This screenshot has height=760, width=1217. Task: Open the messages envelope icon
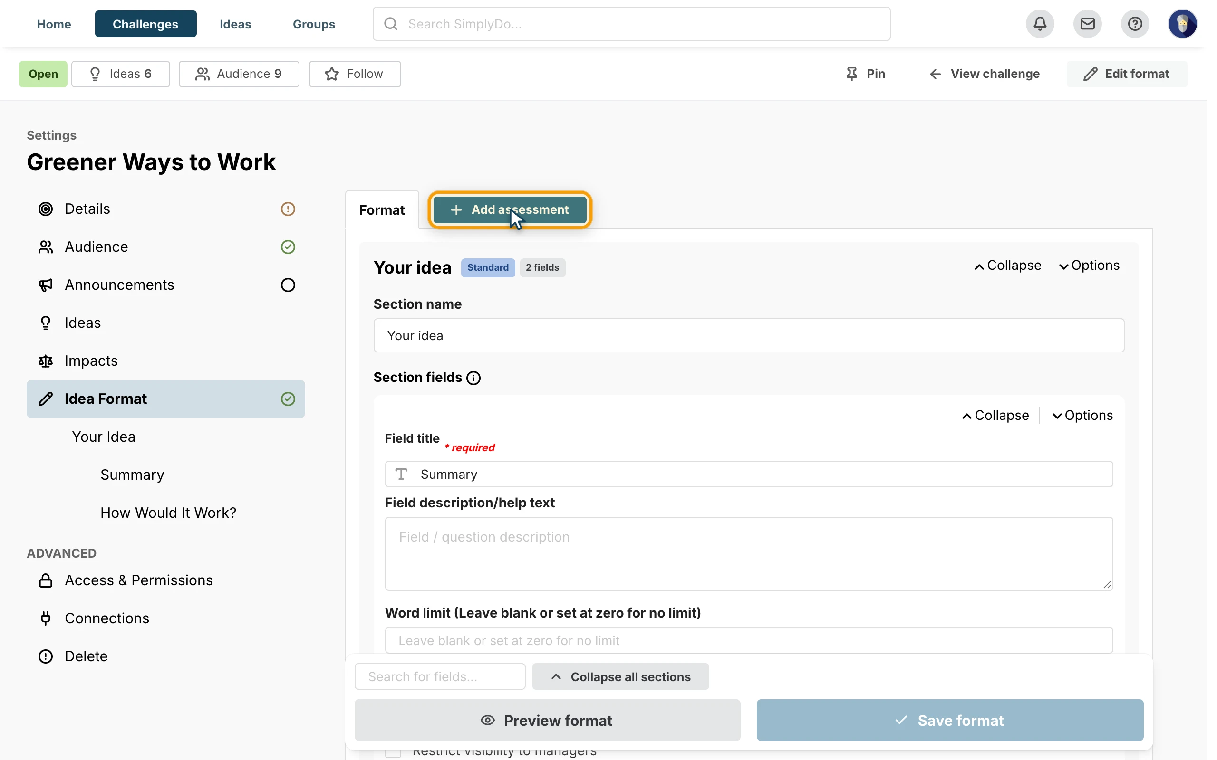tap(1087, 24)
